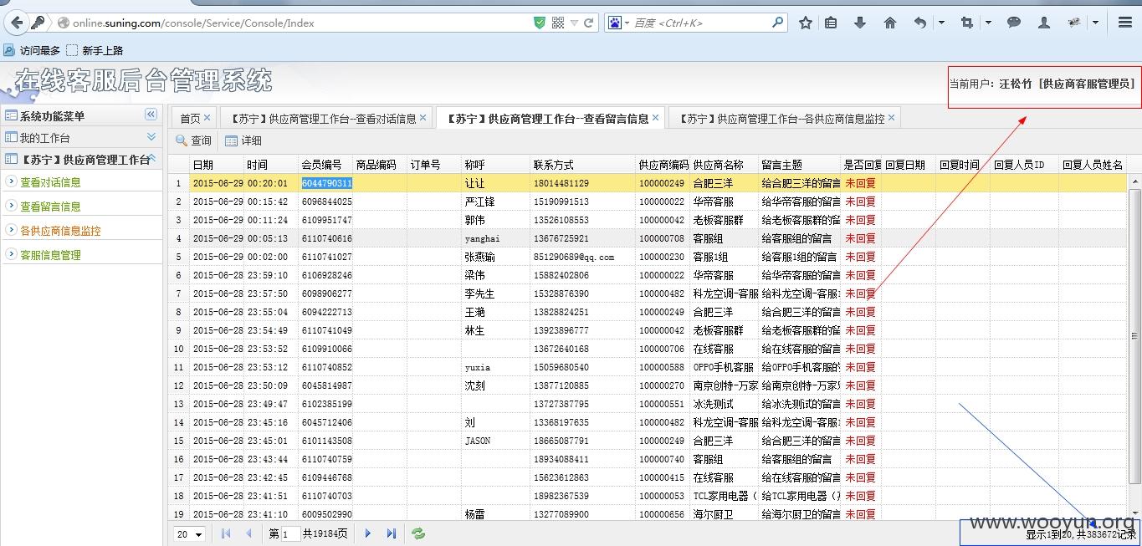
Task: Go to previous page of results
Action: [x=248, y=533]
